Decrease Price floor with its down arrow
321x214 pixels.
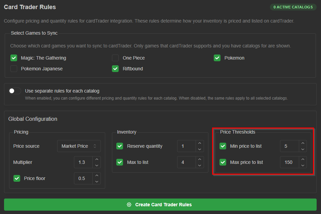tap(97, 181)
